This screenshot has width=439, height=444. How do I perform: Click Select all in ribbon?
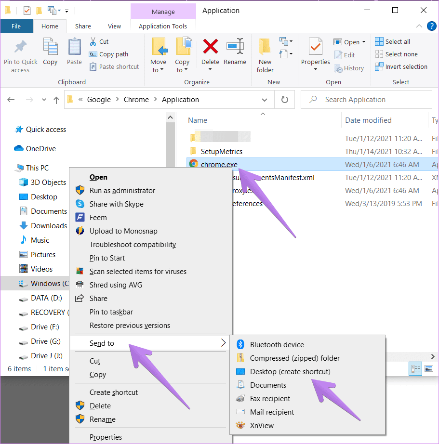[x=392, y=41]
